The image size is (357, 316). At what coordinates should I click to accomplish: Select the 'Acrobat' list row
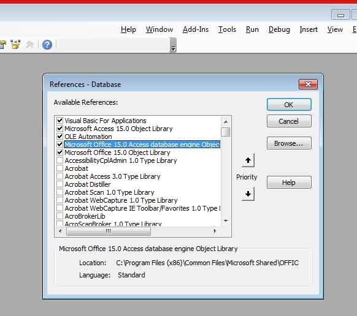pyautogui.click(x=142, y=168)
